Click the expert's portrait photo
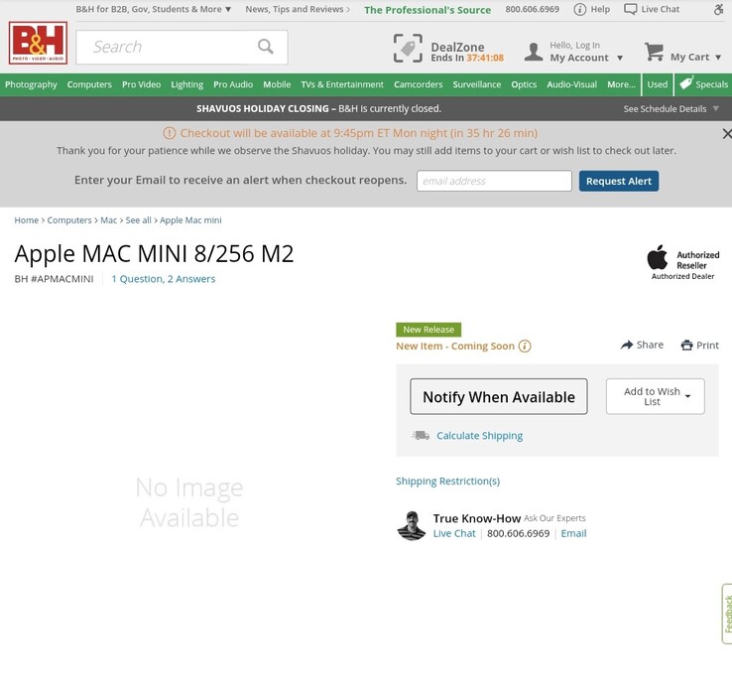This screenshot has height=697, width=732. coord(412,525)
